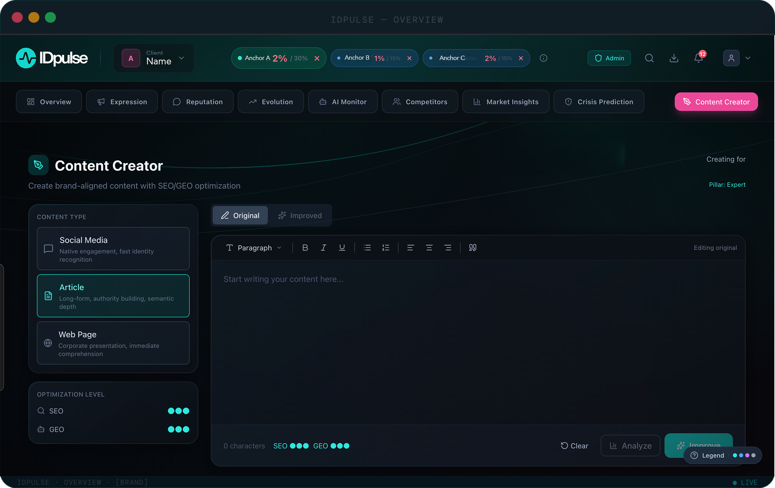The width and height of the screenshot is (775, 488).
Task: Switch to the Improved tab
Action: pyautogui.click(x=300, y=215)
